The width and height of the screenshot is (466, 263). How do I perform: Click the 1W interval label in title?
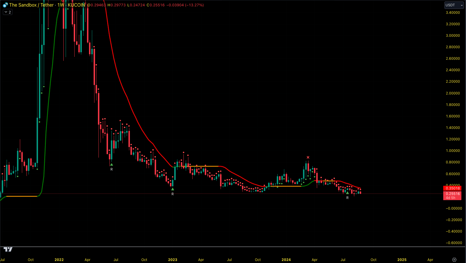point(61,5)
